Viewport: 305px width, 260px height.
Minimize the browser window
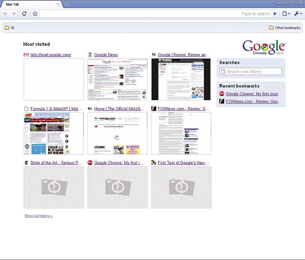click(x=279, y=3)
